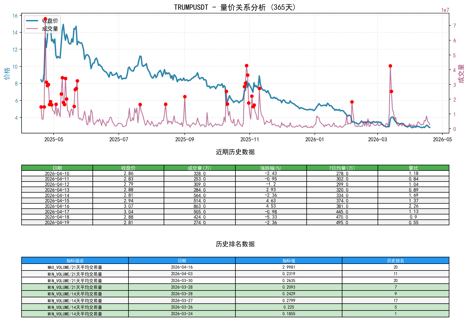
Task: Click the 量比 column header
Action: click(413, 168)
